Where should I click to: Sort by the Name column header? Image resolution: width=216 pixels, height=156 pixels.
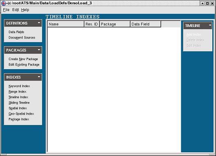(66, 24)
